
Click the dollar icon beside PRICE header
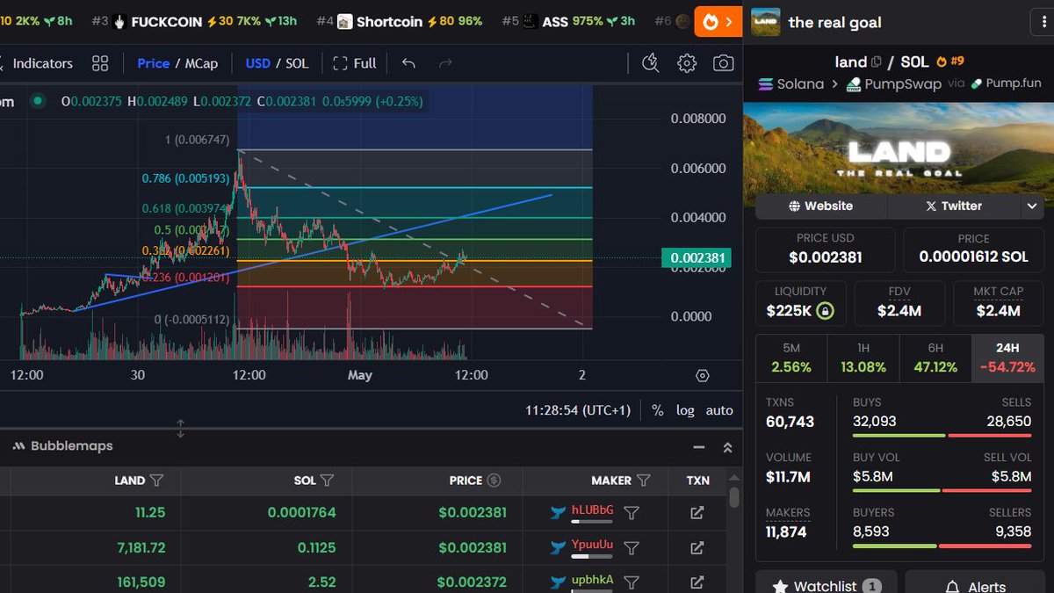(494, 481)
